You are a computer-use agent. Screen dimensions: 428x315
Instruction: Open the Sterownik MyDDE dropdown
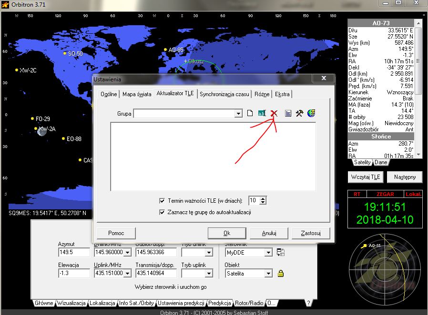269,253
